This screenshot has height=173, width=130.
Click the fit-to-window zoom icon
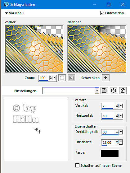pos(62,78)
